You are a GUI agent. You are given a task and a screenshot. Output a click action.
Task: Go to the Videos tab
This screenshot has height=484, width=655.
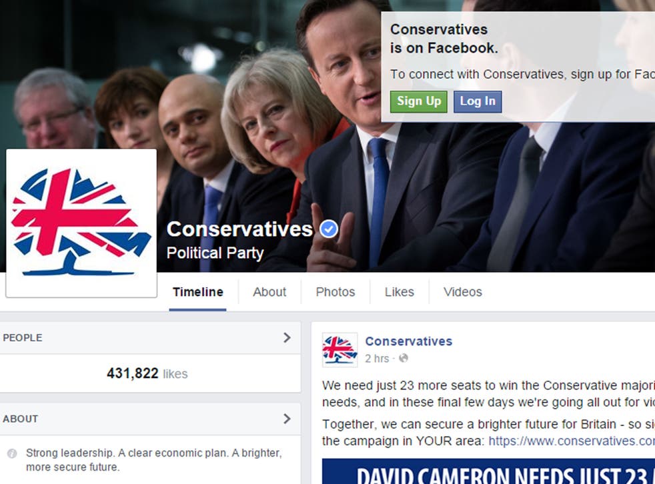[463, 292]
